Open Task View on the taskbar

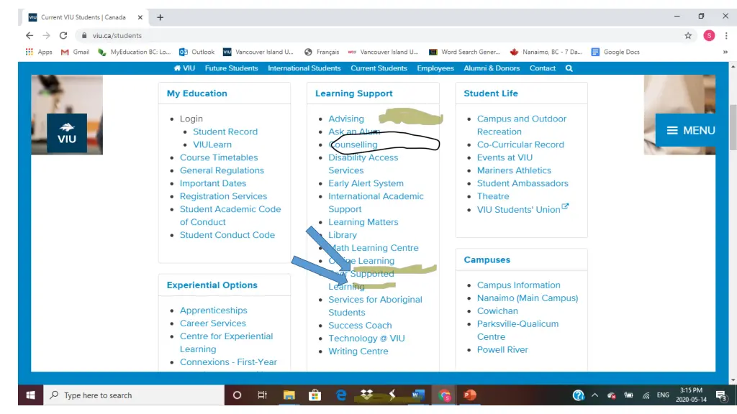point(262,395)
